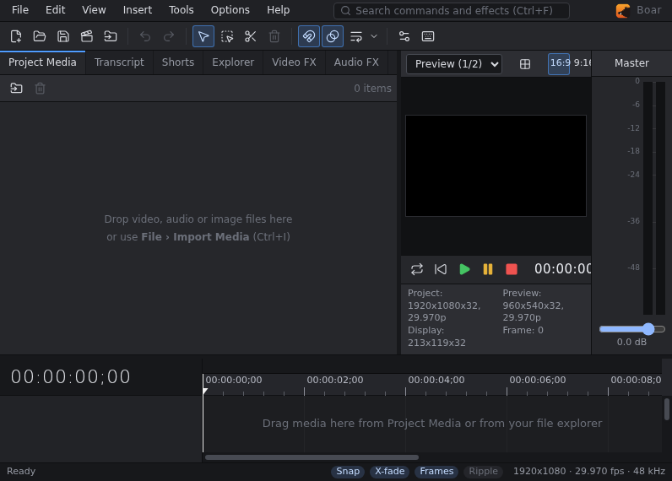The height and width of the screenshot is (481, 672).
Task: Click the large 00:00:00;00 timecode display
Action: tap(71, 377)
